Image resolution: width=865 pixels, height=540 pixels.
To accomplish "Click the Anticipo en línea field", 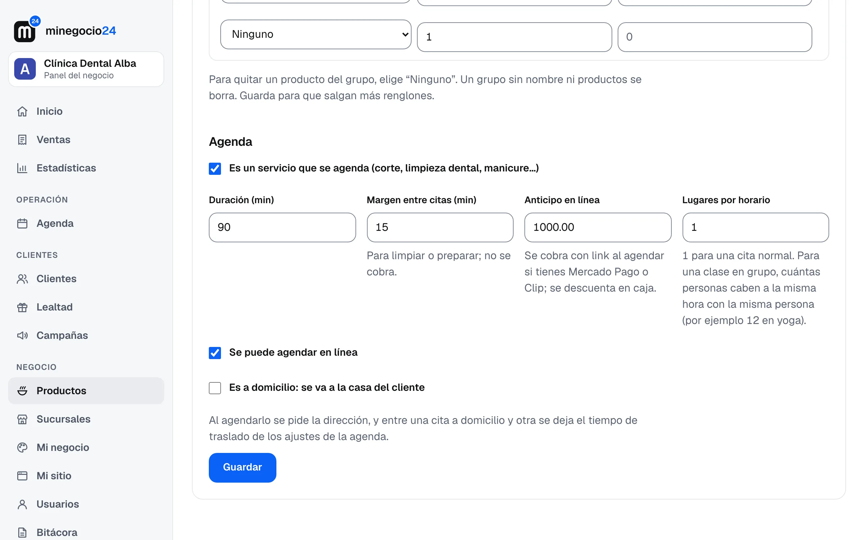I will (598, 227).
